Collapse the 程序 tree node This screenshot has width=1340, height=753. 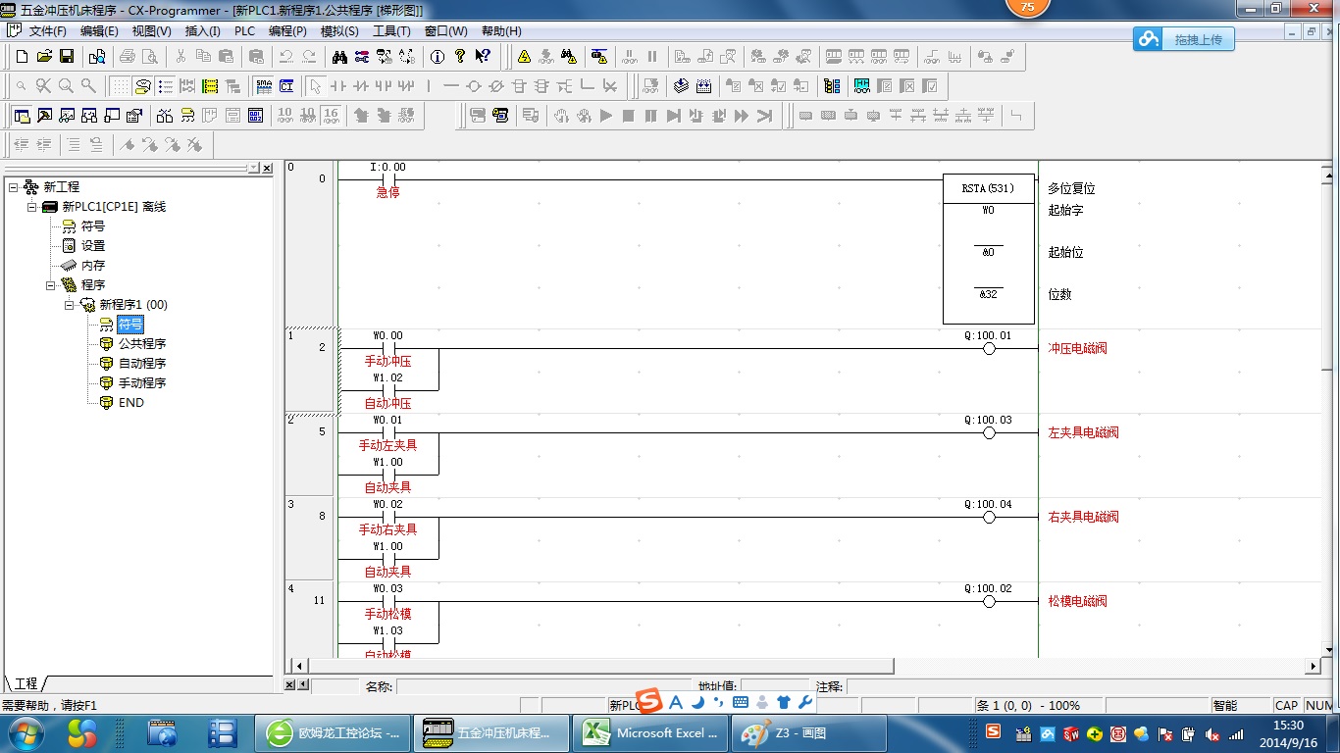[51, 285]
